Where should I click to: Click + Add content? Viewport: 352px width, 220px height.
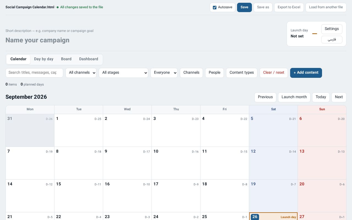point(306,73)
